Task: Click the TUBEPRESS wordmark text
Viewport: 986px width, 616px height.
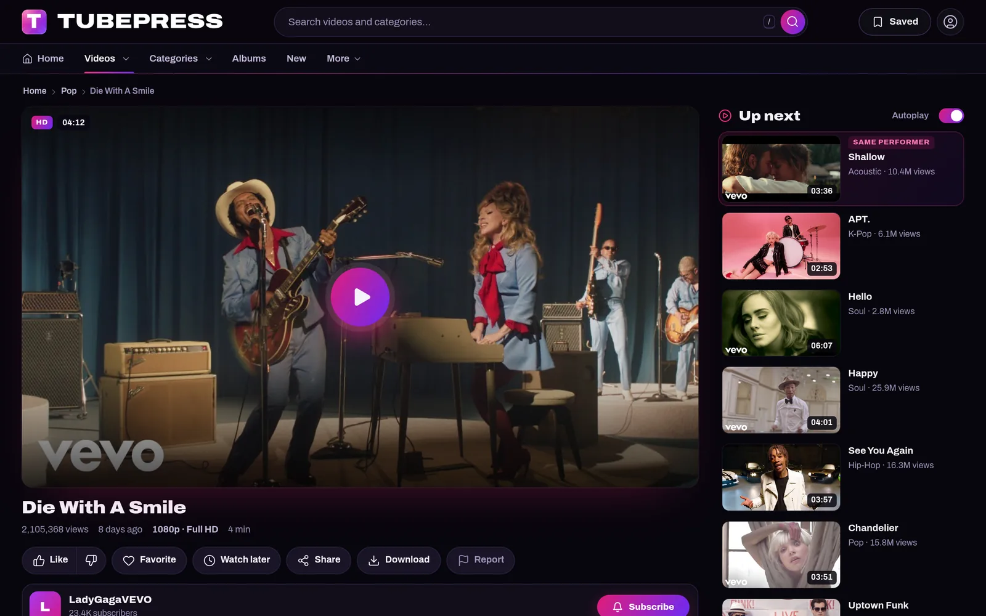Action: (140, 22)
